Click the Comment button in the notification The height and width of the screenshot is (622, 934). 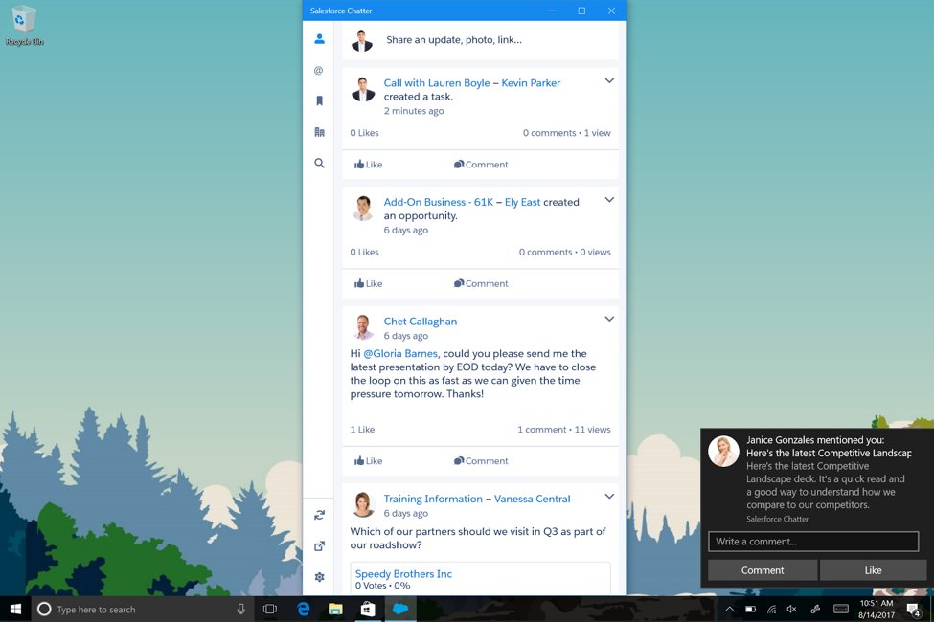pyautogui.click(x=763, y=570)
